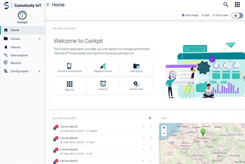The height and width of the screenshot is (164, 245).
Task: Click the Groups folder icon
Action: [x=6, y=39]
